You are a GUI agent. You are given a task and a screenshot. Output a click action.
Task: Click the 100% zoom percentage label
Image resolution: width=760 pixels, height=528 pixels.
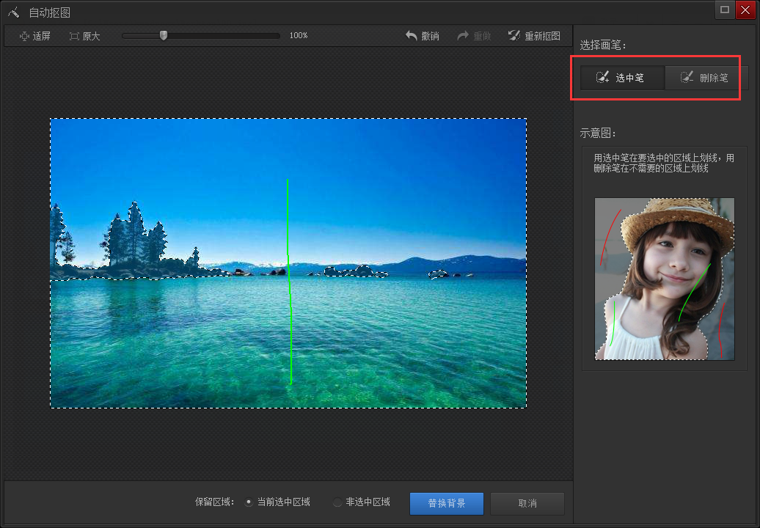click(x=299, y=35)
